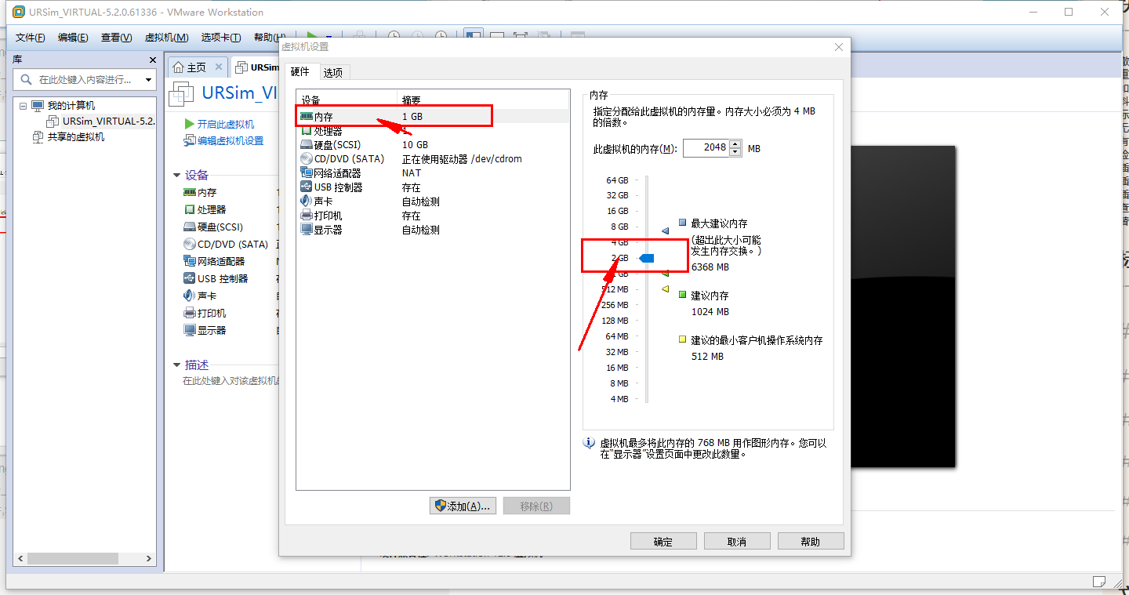This screenshot has width=1129, height=595.
Task: Click the info icon beside graphics memory note
Action: [590, 444]
